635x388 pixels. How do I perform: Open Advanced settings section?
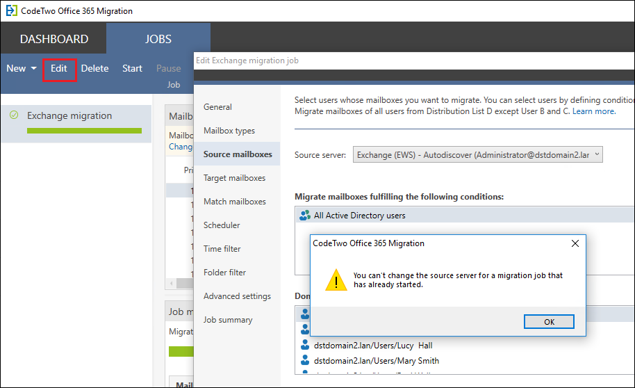237,296
